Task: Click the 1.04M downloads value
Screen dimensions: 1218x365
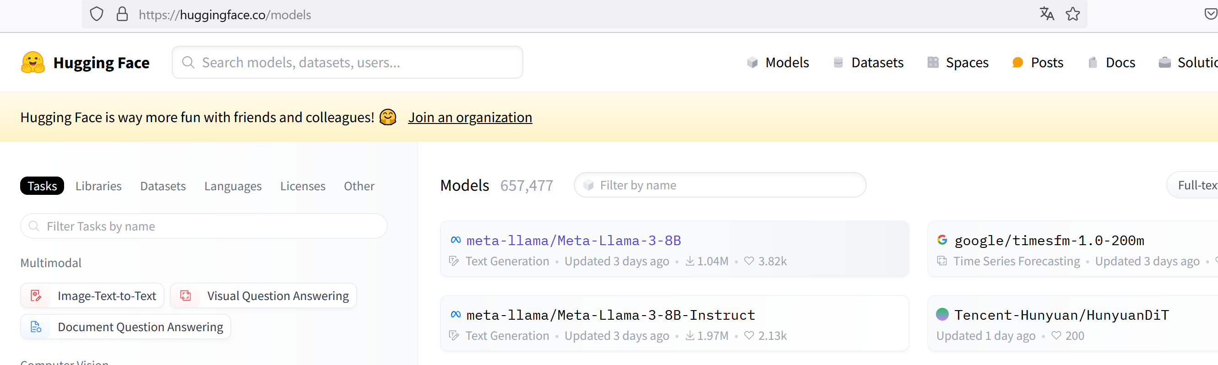Action: coord(712,261)
